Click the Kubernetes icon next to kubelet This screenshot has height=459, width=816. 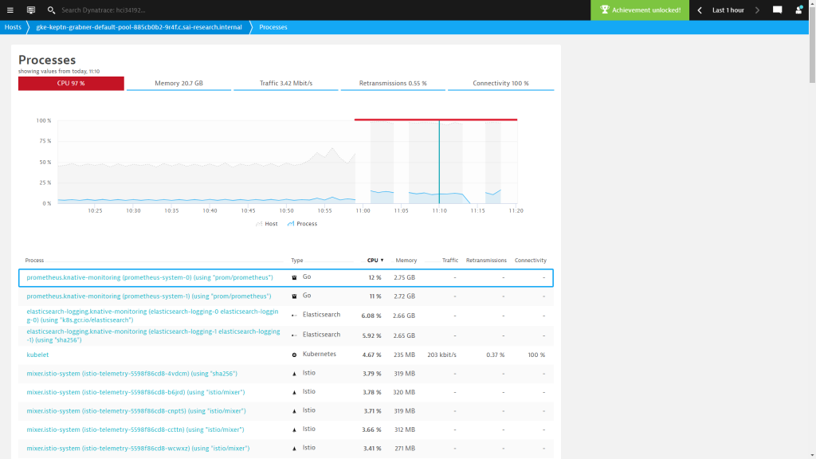(295, 354)
